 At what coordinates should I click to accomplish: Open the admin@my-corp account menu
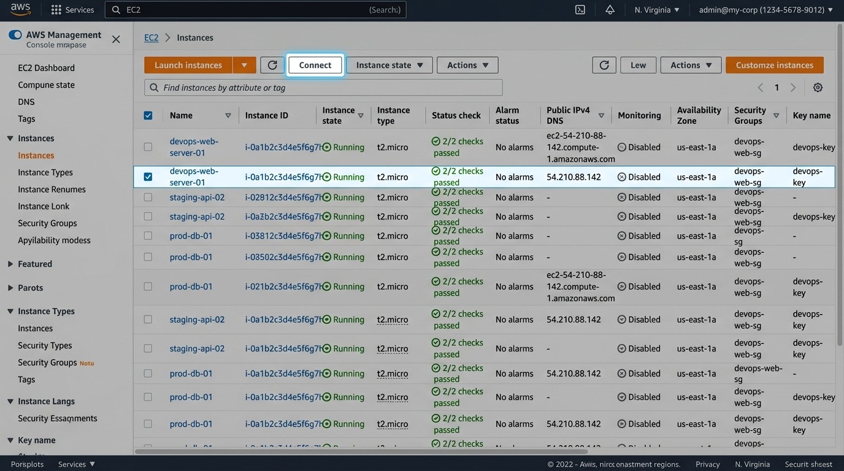(x=765, y=10)
